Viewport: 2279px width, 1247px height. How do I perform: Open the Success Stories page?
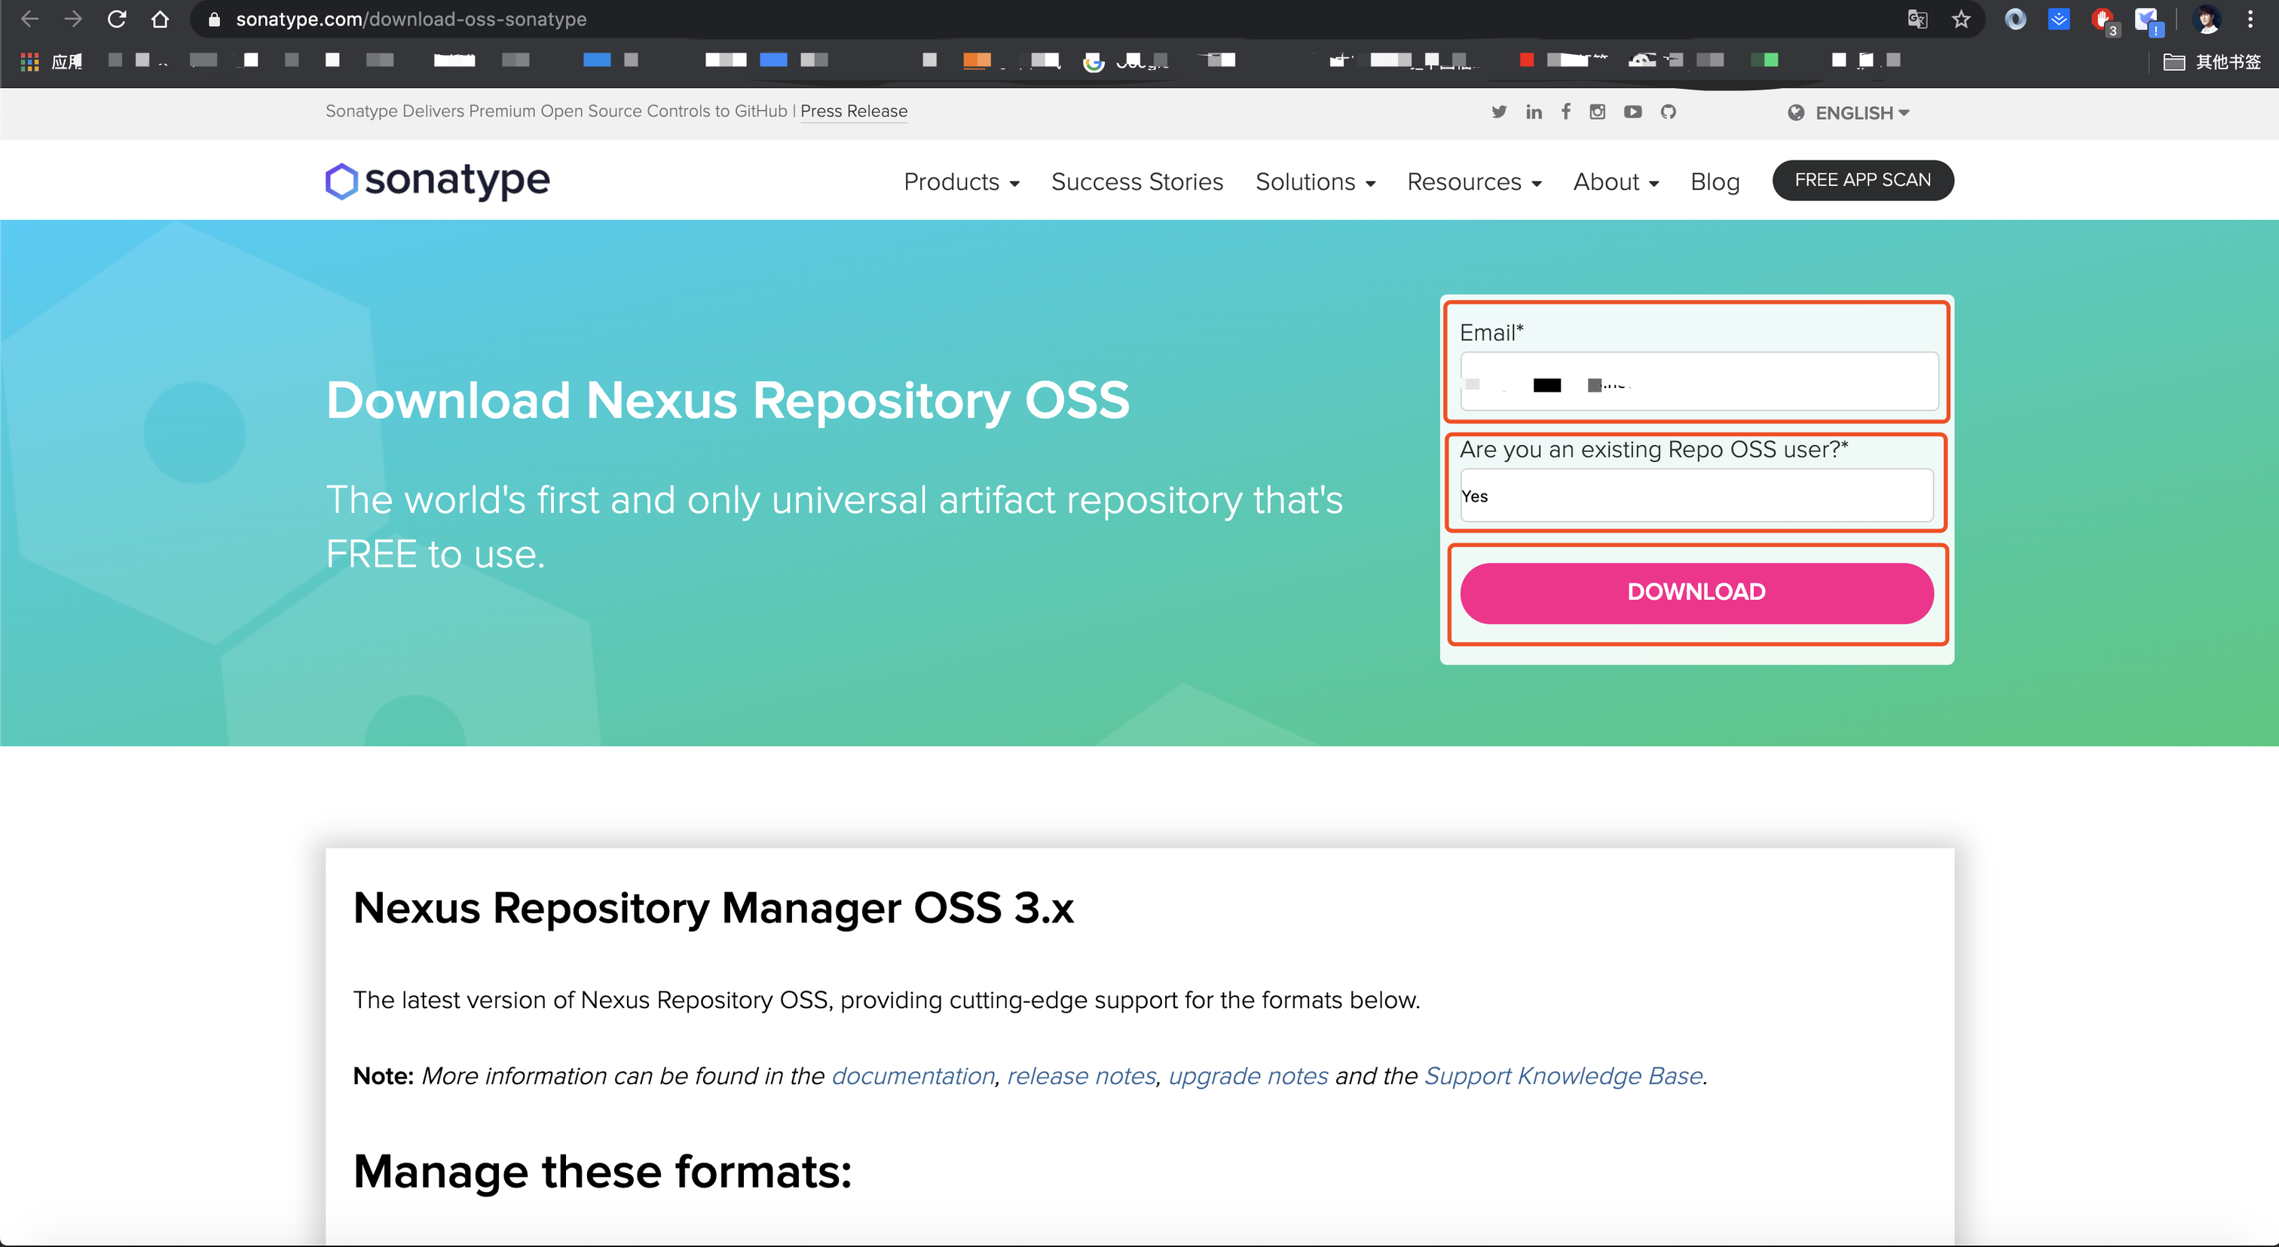1136,182
